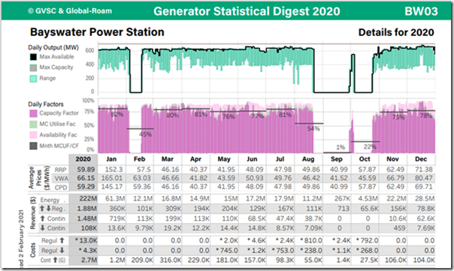The width and height of the screenshot is (454, 271).
Task: Click the Mnth MCUF/CF dark swatch
Action: pos(33,146)
